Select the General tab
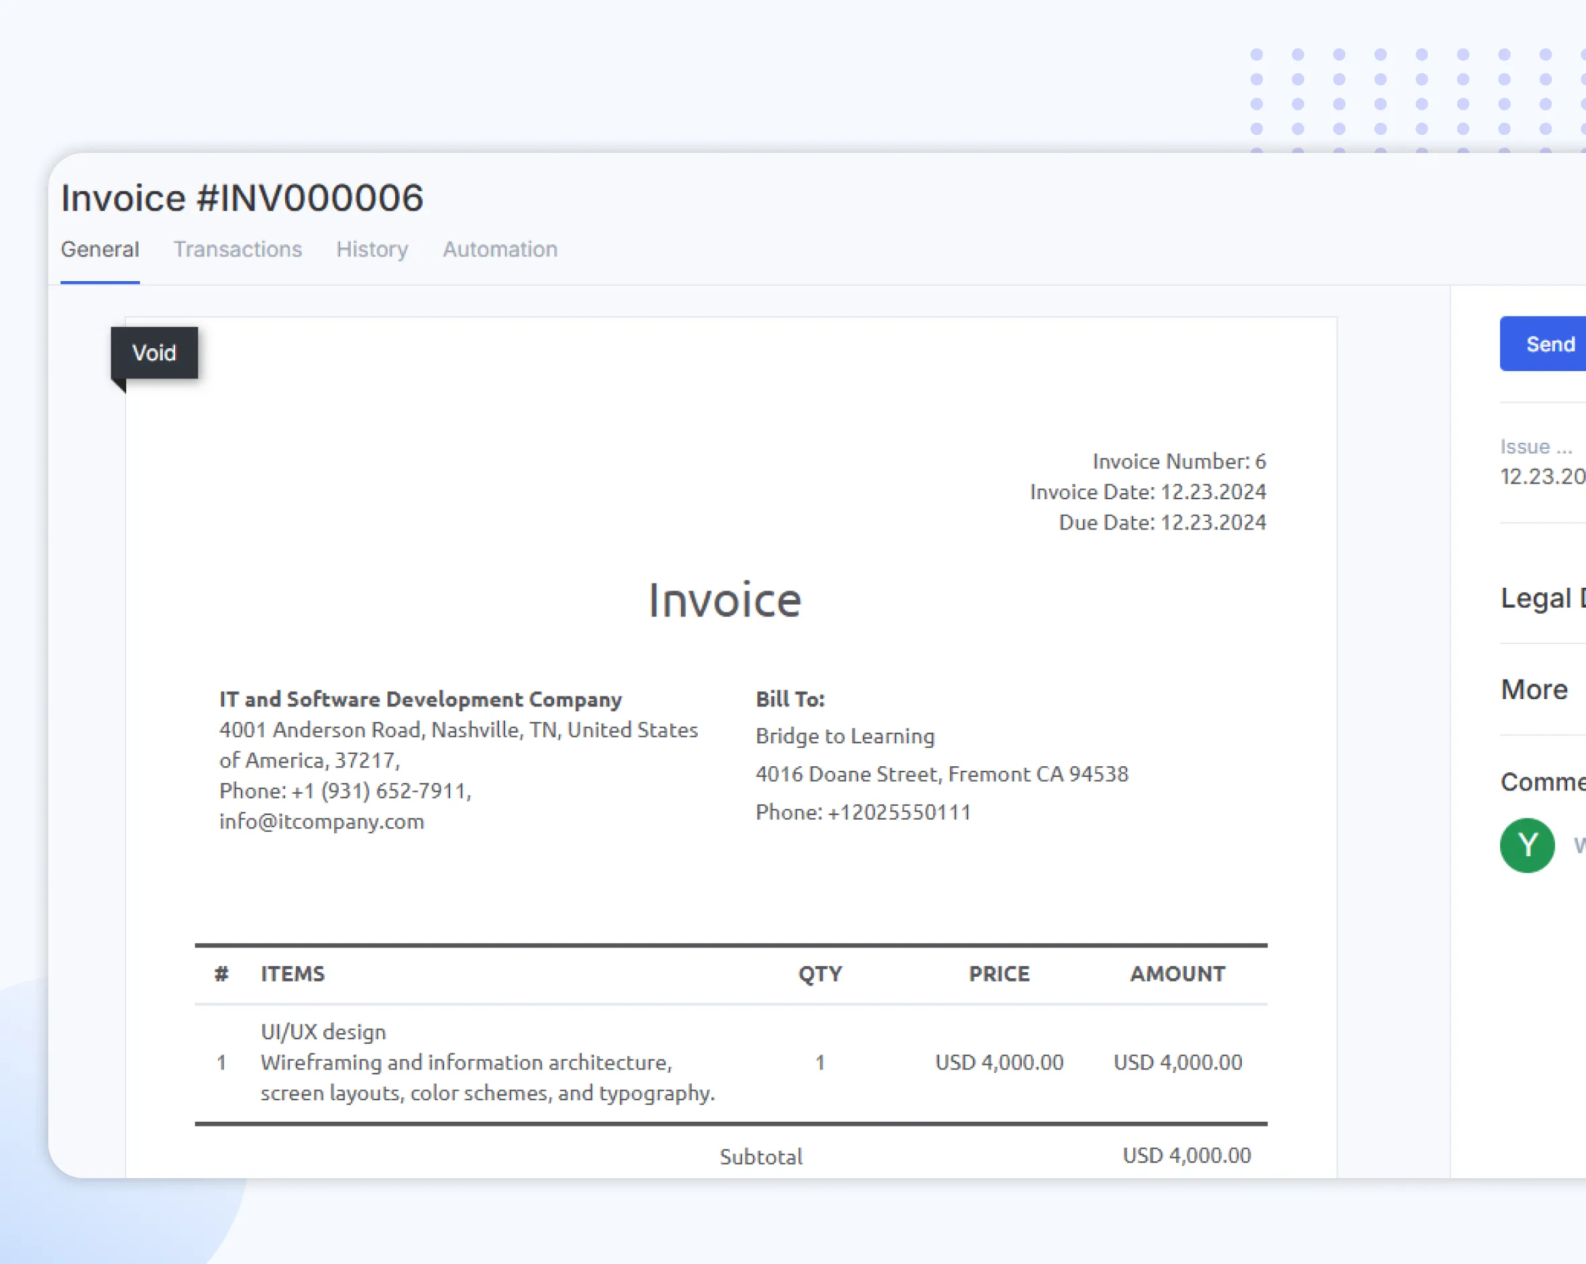Viewport: 1586px width, 1264px height. 101,250
